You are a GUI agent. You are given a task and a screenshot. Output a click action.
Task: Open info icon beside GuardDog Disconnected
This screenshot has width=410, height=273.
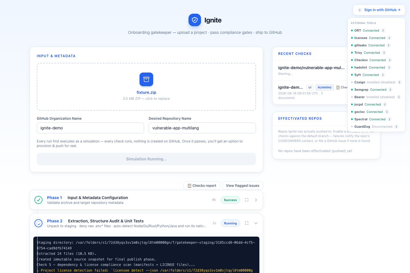[396, 127]
